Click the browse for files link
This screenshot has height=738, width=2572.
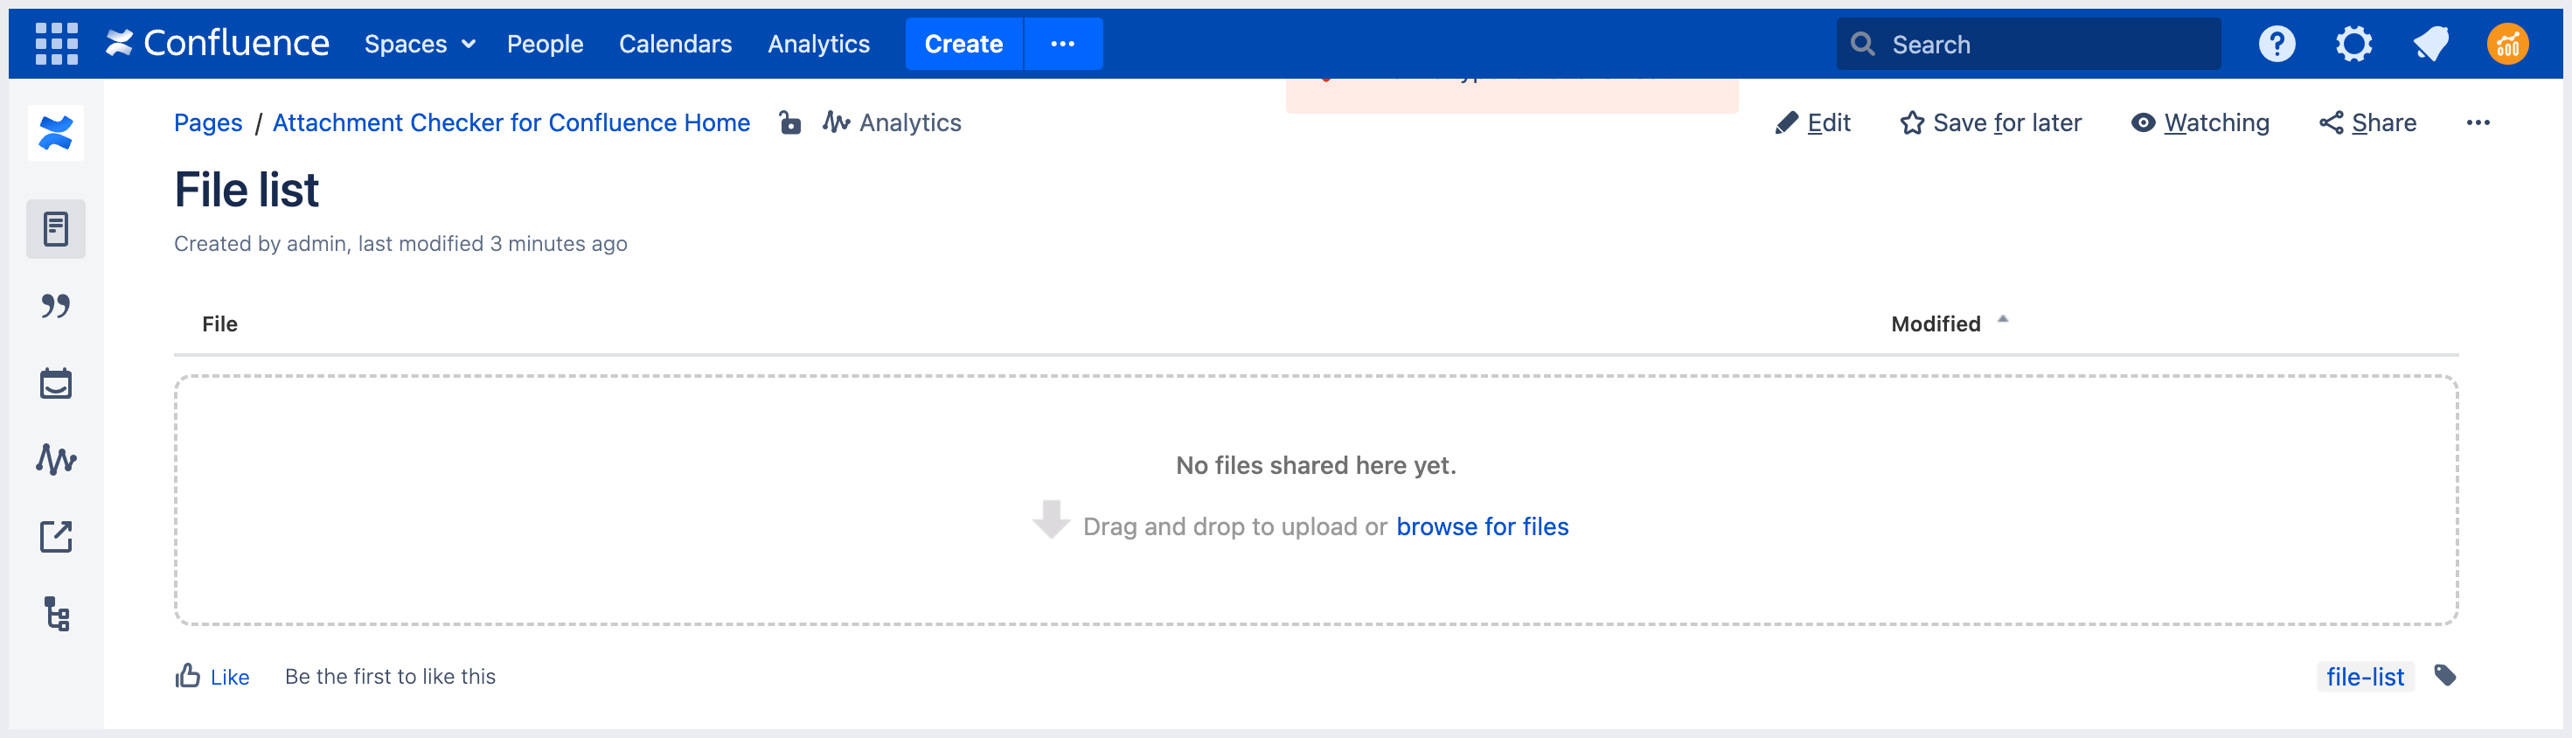[1482, 526]
